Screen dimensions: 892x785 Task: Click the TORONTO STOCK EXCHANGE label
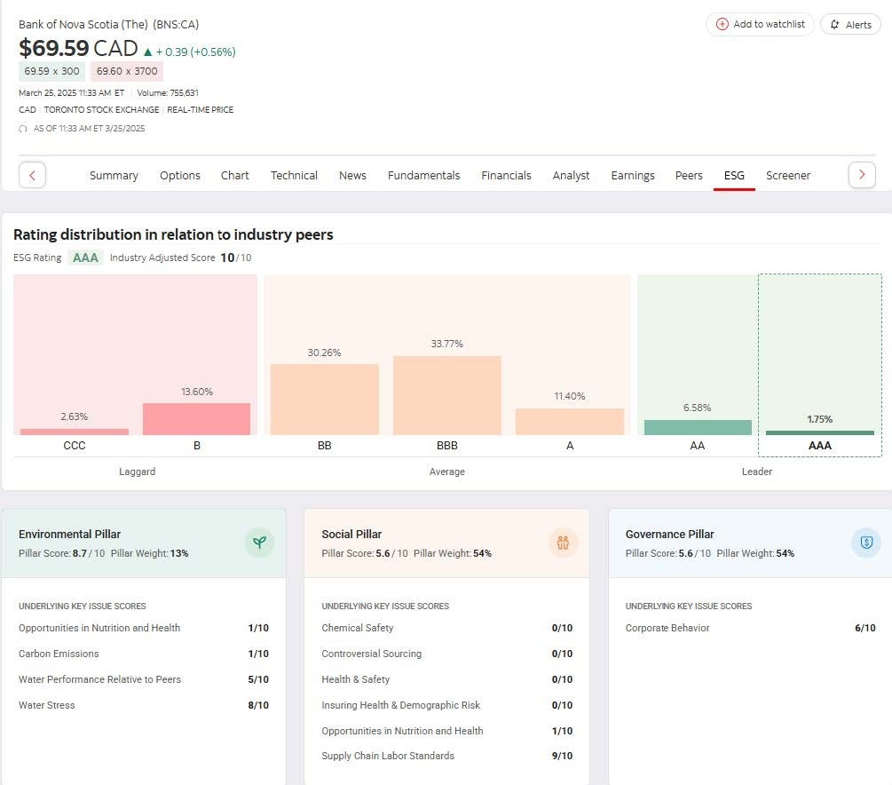coord(102,110)
